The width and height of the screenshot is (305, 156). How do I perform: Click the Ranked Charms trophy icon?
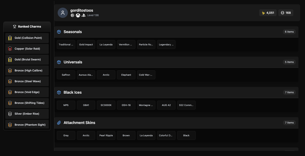(15, 26)
